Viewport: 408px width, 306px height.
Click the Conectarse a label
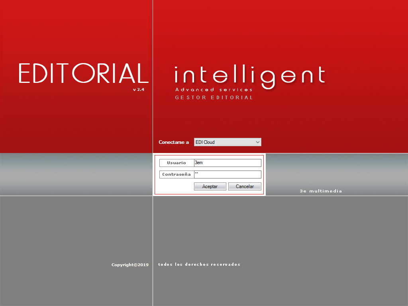click(174, 142)
